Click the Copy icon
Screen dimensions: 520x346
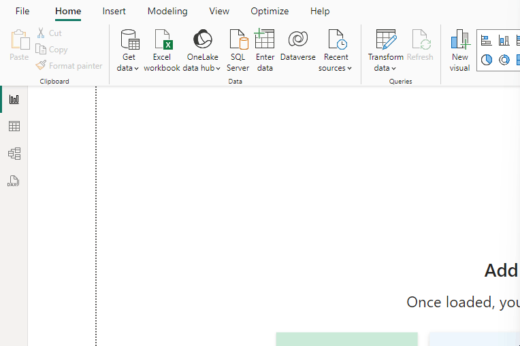41,50
